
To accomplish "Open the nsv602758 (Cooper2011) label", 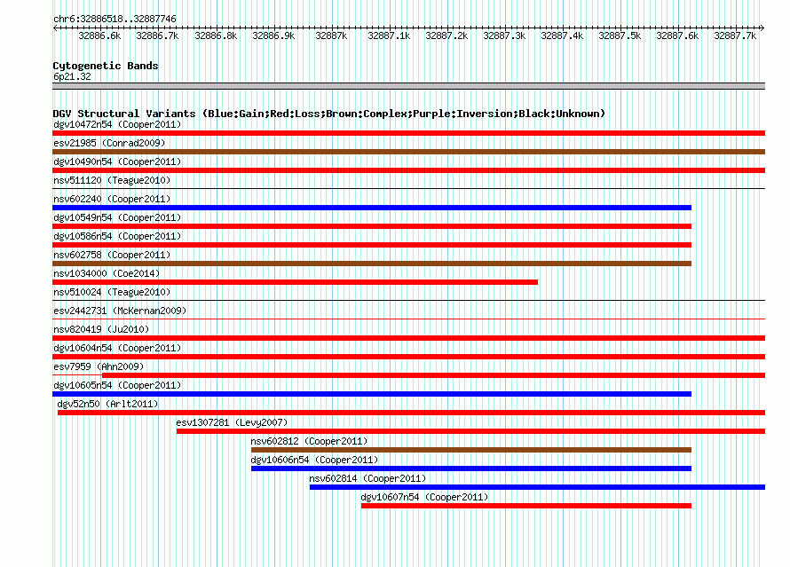I will (x=112, y=255).
